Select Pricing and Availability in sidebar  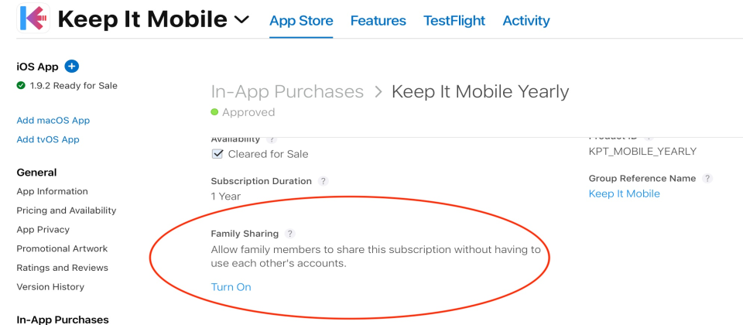(x=67, y=210)
